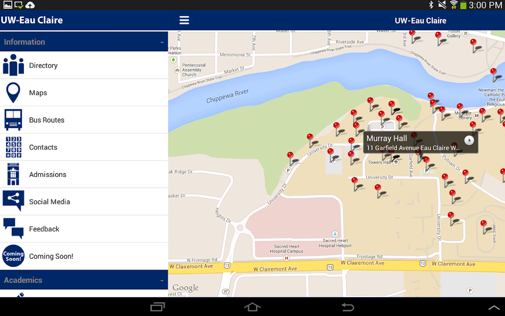Tap the UW-Eau Claire app title on left
This screenshot has height=316, width=505.
[x=32, y=20]
